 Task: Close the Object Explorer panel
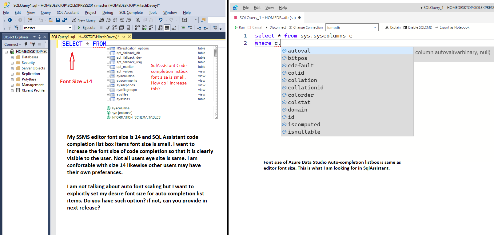point(45,37)
